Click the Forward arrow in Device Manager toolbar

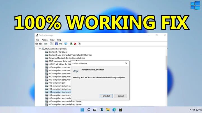[40, 44]
